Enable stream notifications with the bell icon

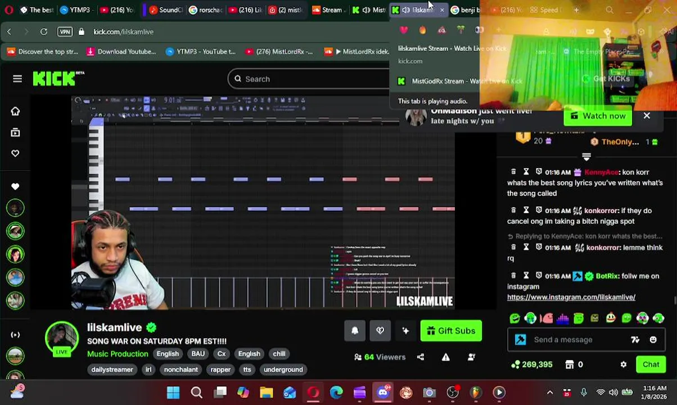click(355, 331)
